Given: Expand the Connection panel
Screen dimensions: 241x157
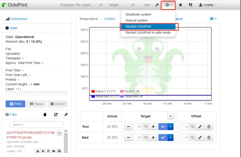Looking at the screenshot, I should (19, 19).
